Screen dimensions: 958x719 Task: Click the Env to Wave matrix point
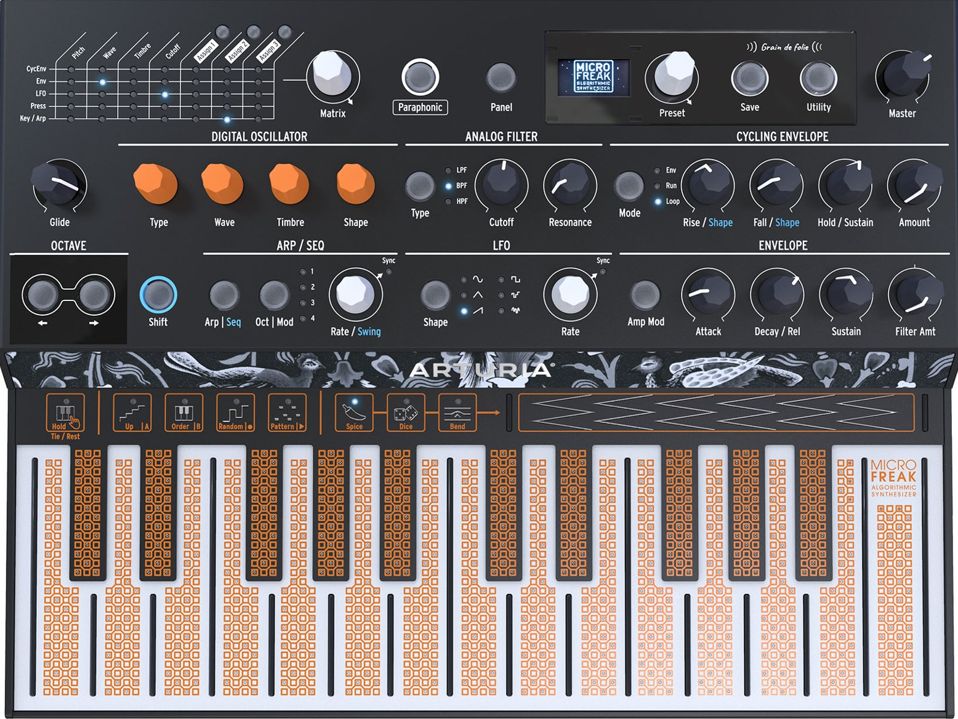coord(102,82)
